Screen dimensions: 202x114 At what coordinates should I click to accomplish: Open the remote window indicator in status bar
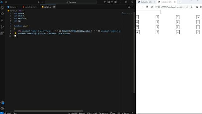2,113
